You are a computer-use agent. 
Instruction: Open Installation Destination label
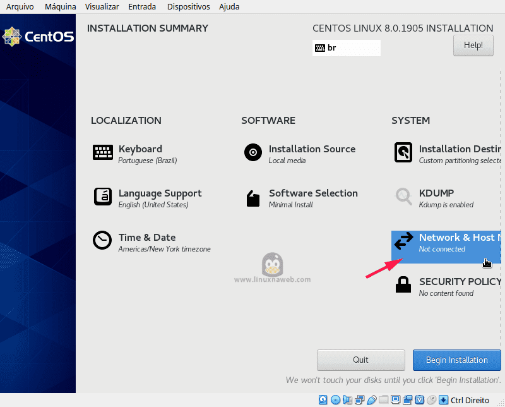click(x=460, y=149)
